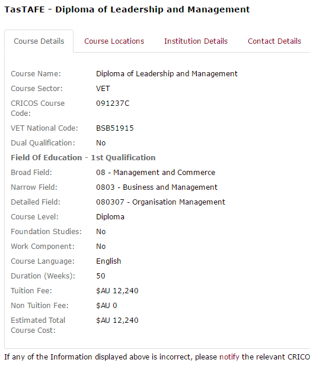Click the Duration weeks value 50

coord(101,276)
